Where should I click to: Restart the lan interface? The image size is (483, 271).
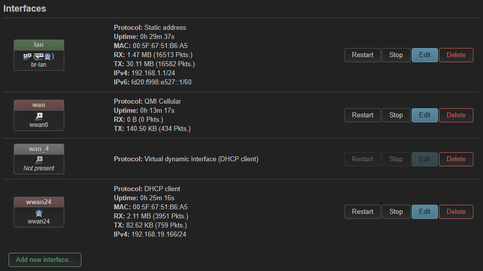click(363, 55)
